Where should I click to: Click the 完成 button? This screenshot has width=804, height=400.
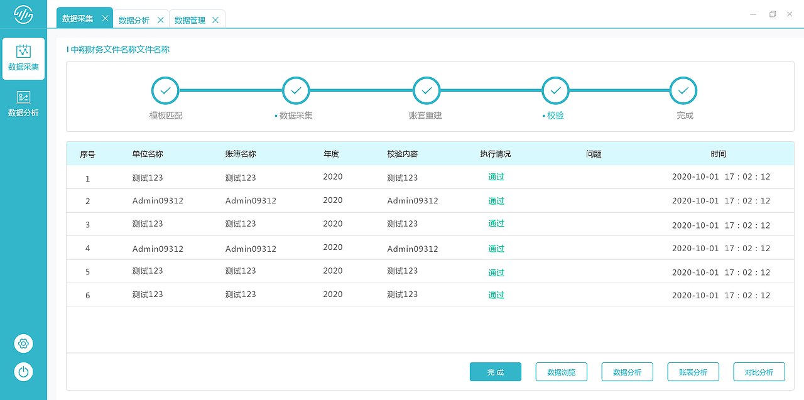[x=496, y=372]
